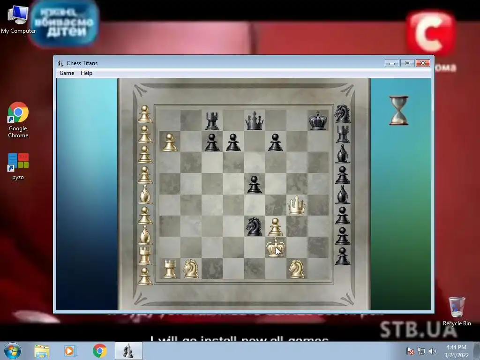Select the black pawn on e5
This screenshot has width=480, height=360.
[x=255, y=184]
